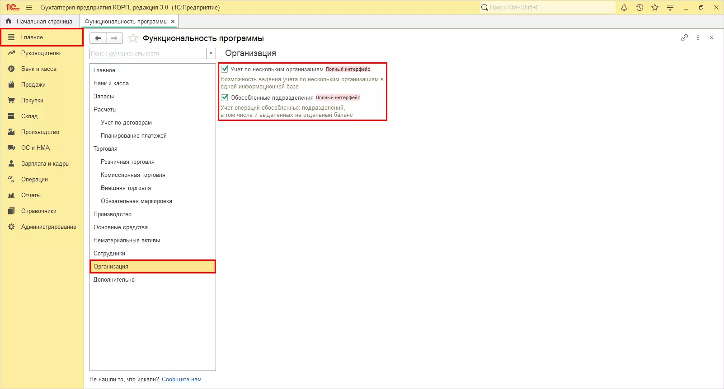Select Внешняя торговля item
Image resolution: width=724 pixels, height=389 pixels.
coord(153,188)
